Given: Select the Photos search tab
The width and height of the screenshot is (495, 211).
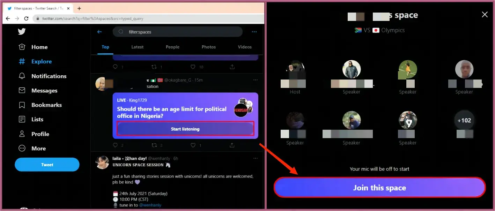Looking at the screenshot, I should coord(209,47).
